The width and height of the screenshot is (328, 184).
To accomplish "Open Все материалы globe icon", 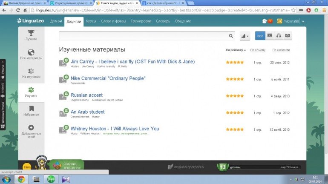I will (x=31, y=55).
